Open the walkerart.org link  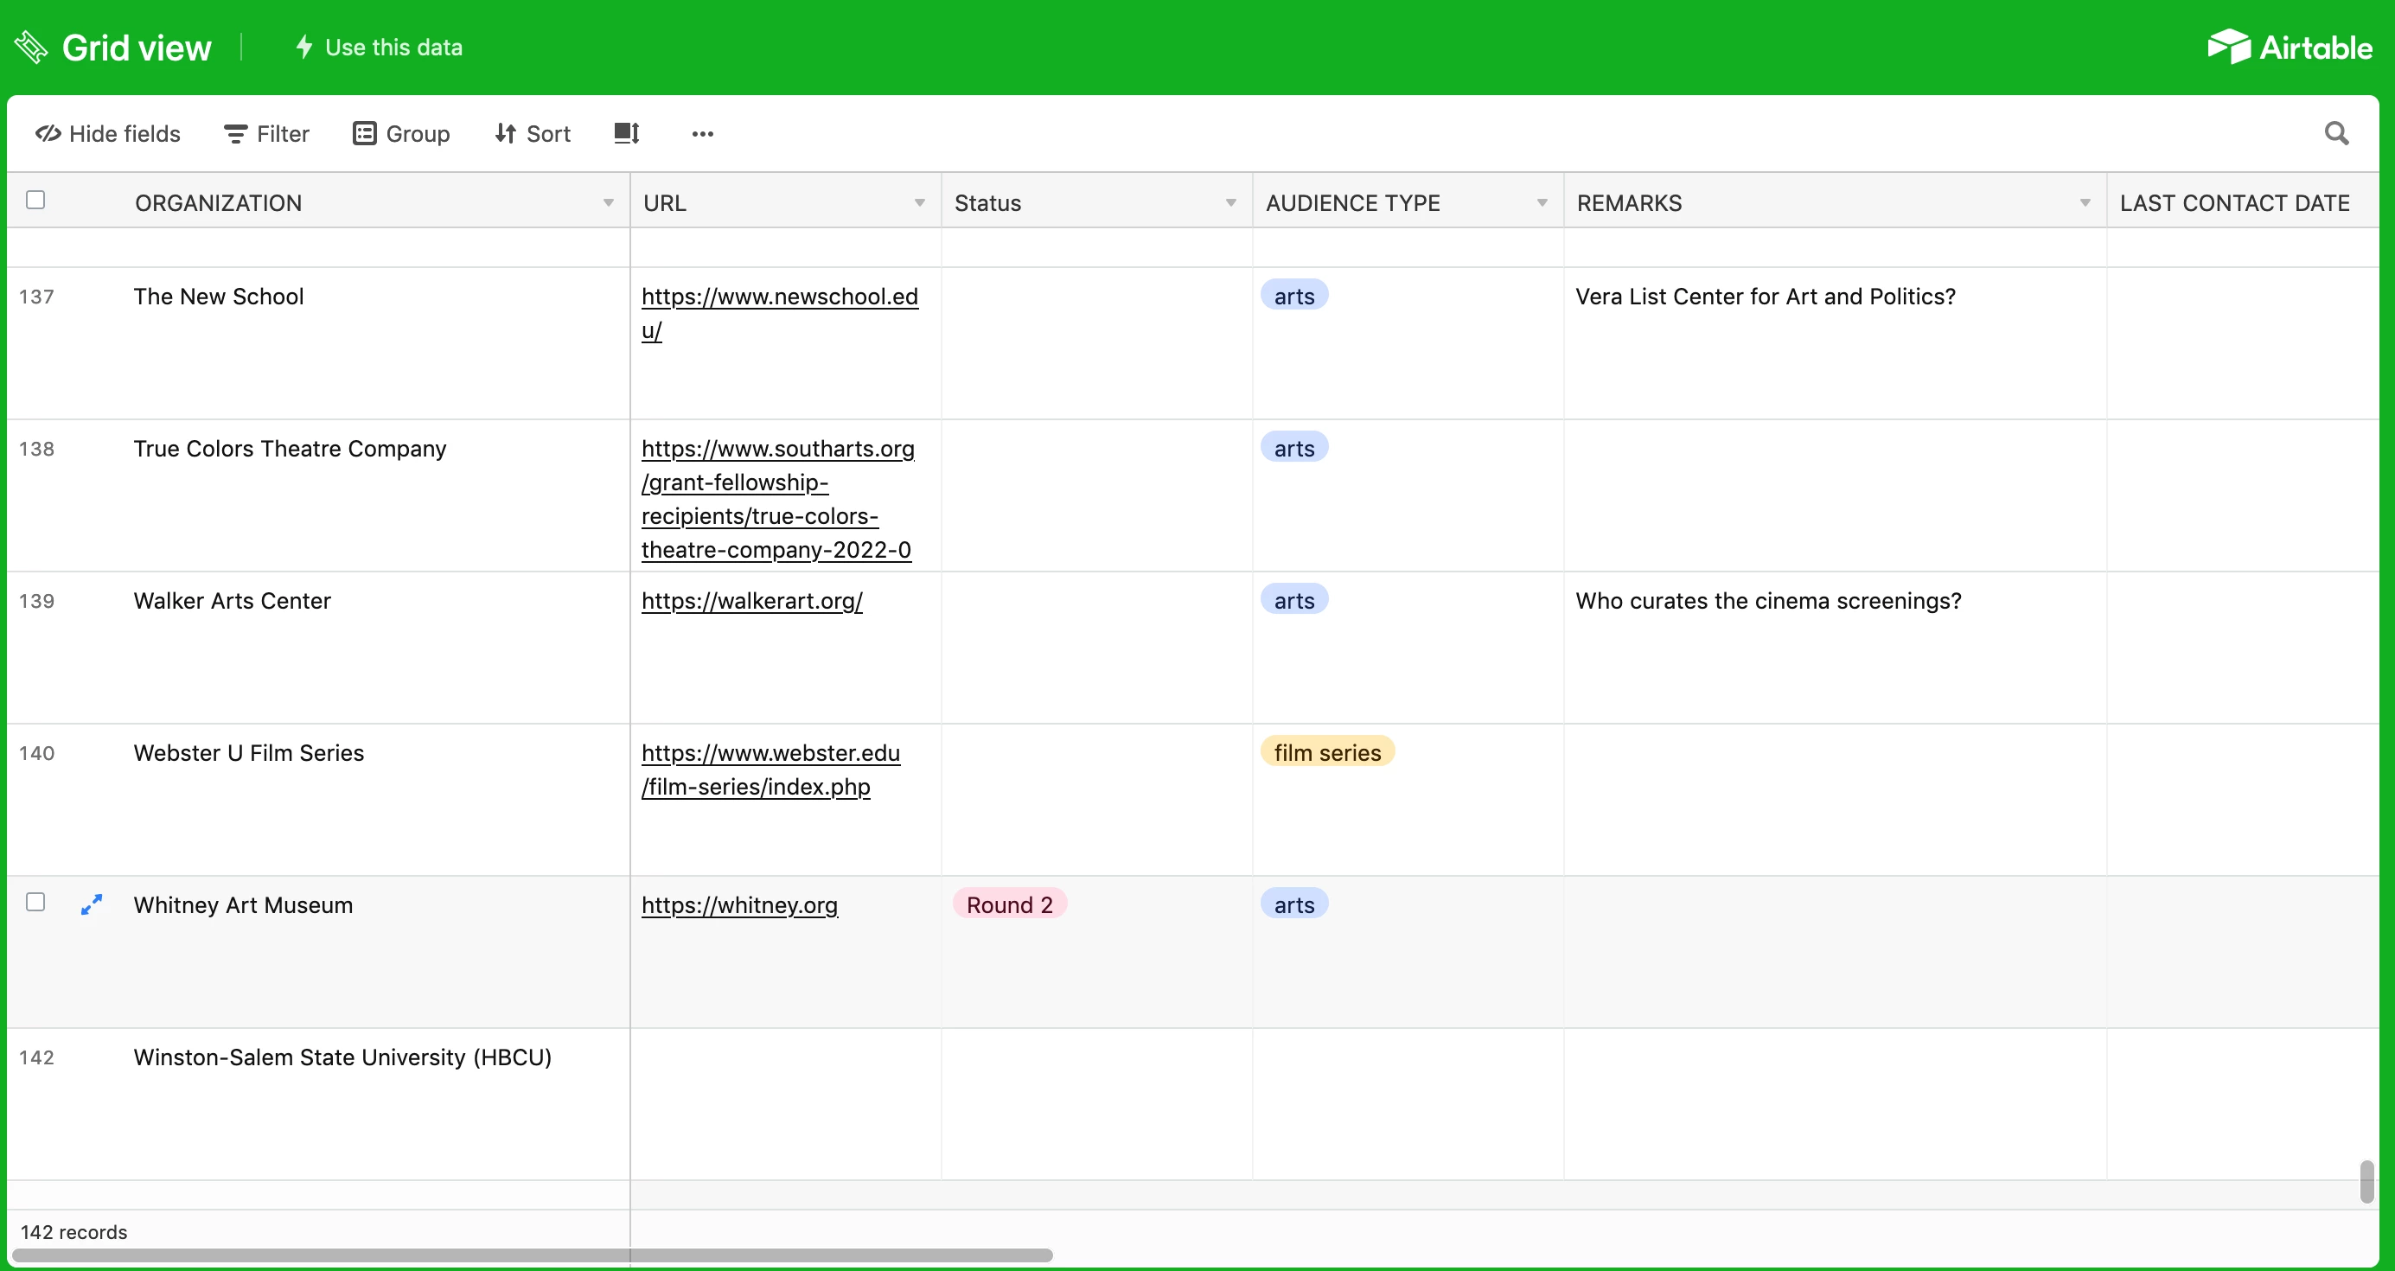(752, 601)
